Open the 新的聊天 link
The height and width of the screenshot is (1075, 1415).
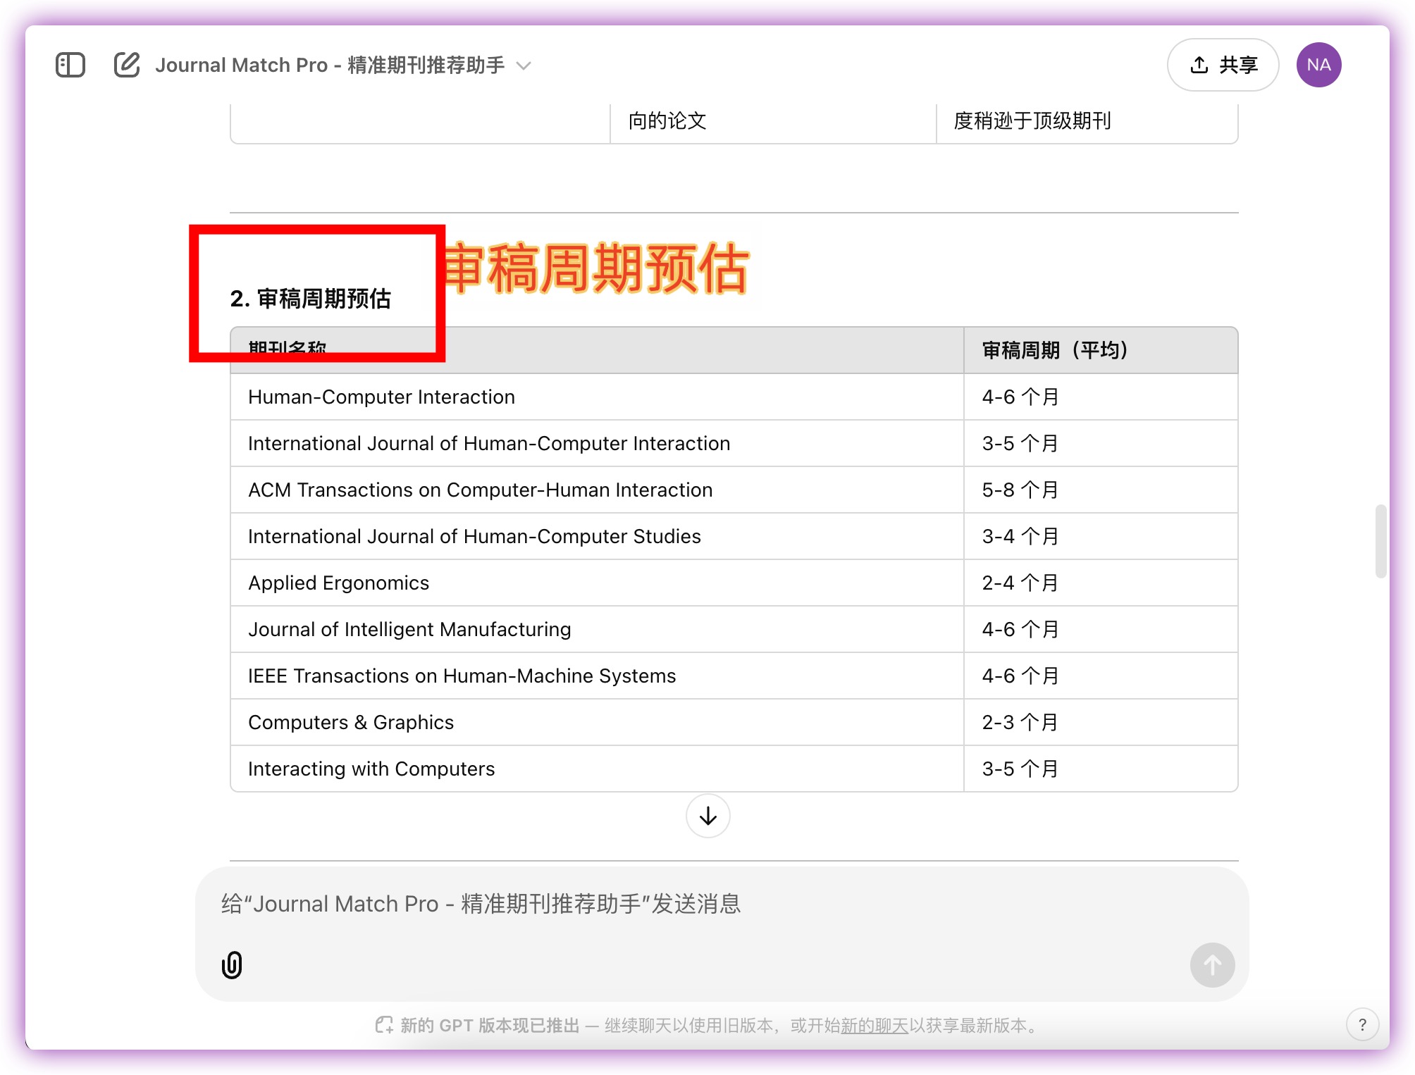coord(875,1026)
